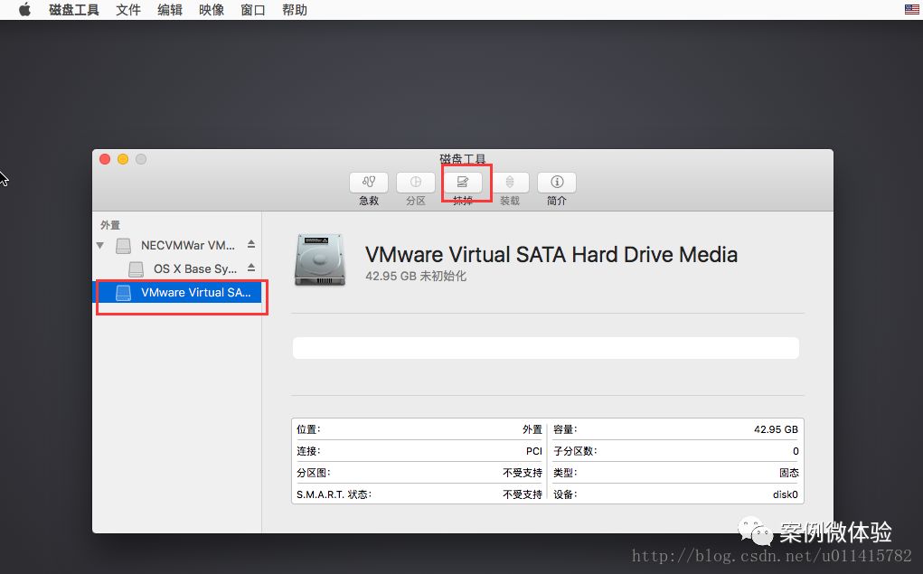Click the 容量 value '42.95 GB'

[776, 429]
